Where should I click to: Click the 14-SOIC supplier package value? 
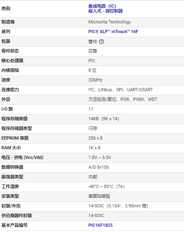(x=96, y=215)
